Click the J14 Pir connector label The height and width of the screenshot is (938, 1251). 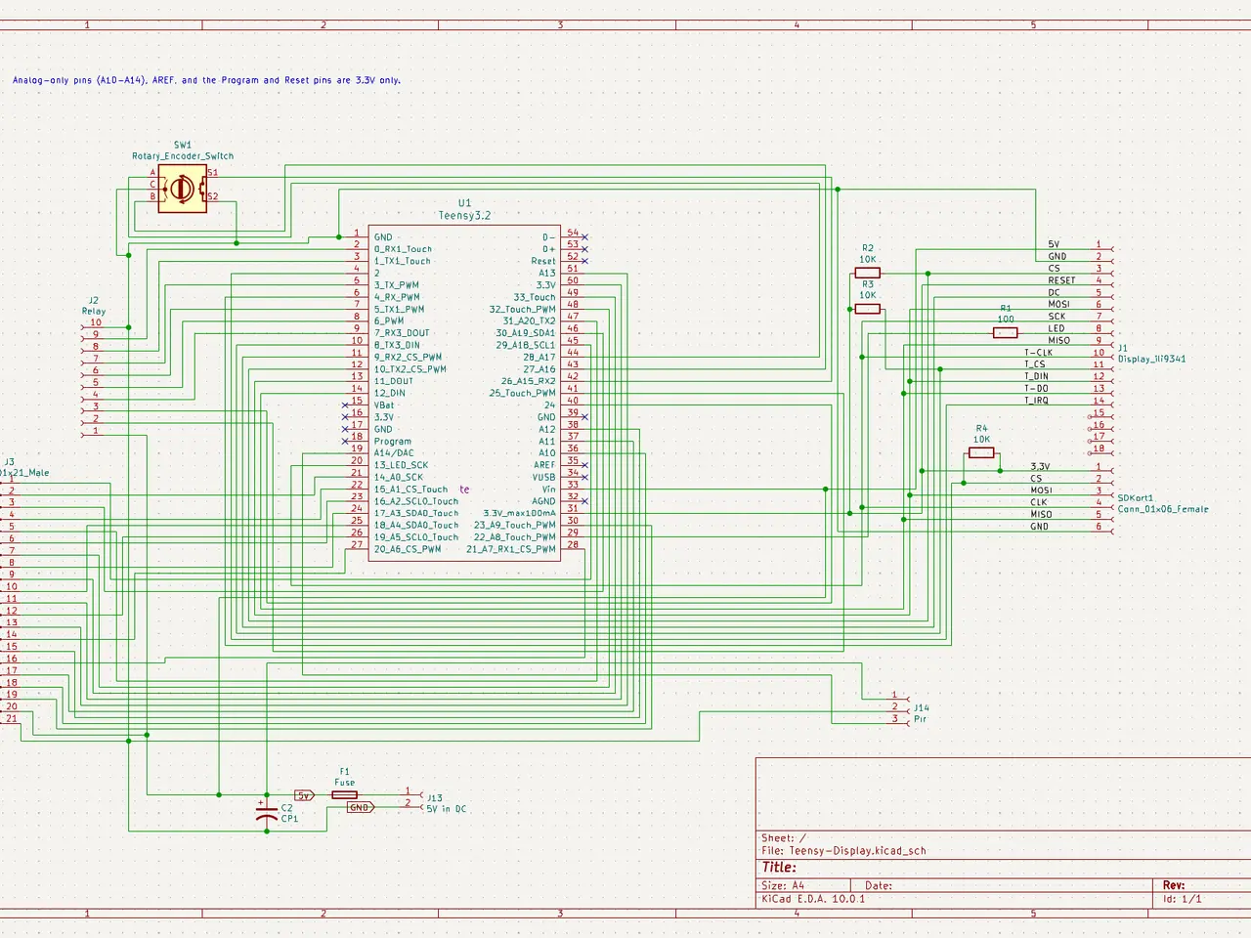tap(921, 713)
